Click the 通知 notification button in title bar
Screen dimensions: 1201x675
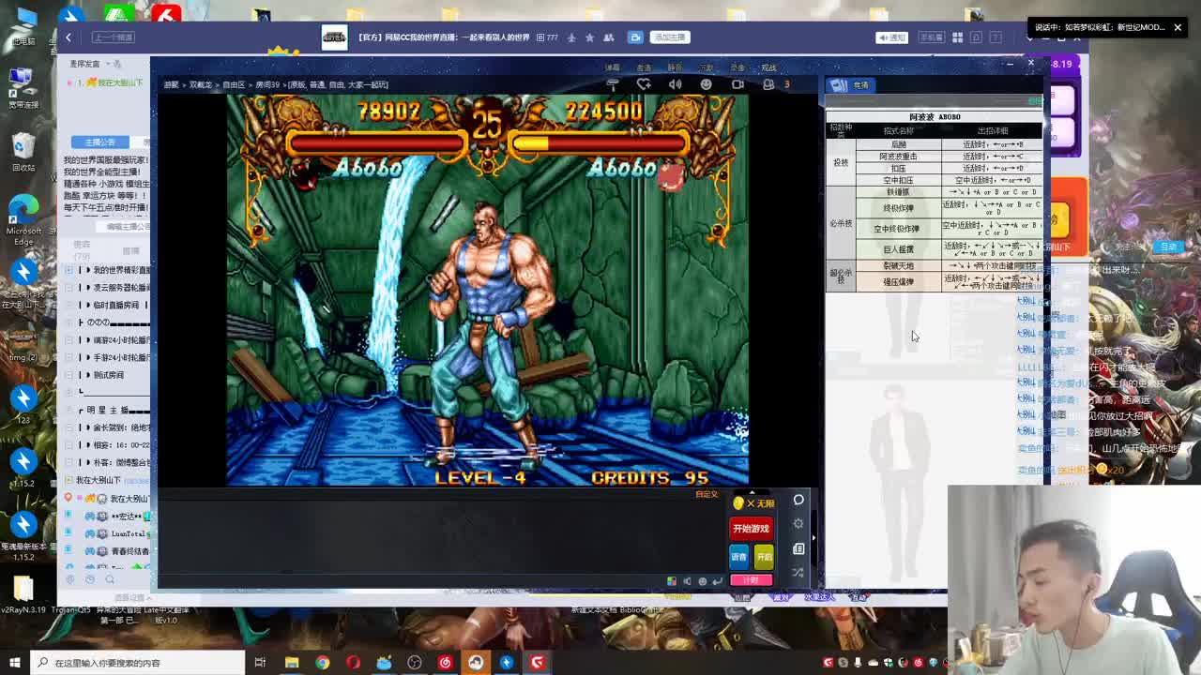tap(891, 37)
